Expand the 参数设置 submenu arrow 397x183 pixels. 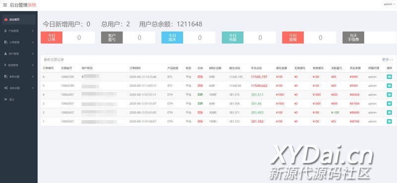pos(33,76)
